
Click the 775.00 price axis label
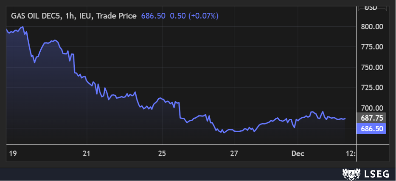372,47
